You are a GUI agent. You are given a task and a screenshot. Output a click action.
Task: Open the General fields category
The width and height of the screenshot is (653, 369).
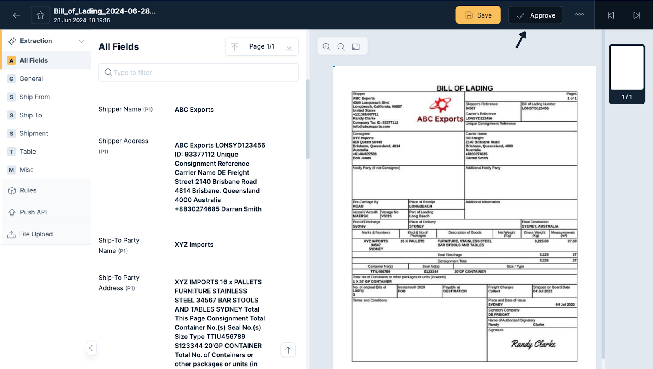coord(46,79)
